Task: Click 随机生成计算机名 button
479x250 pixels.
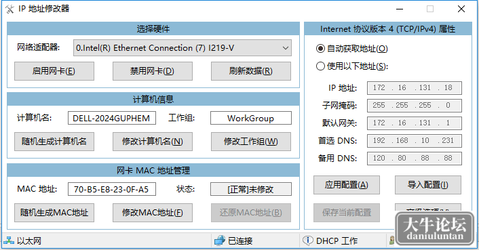Action: pos(54,142)
